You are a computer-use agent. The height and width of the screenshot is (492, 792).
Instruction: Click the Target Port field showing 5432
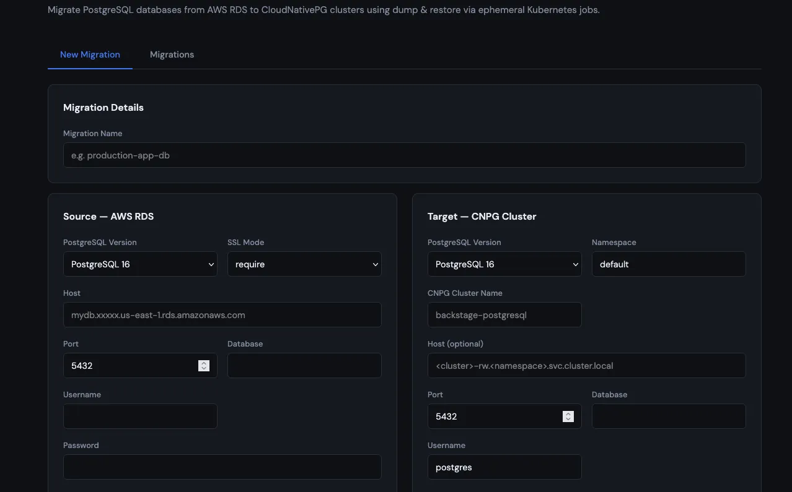[504, 416]
